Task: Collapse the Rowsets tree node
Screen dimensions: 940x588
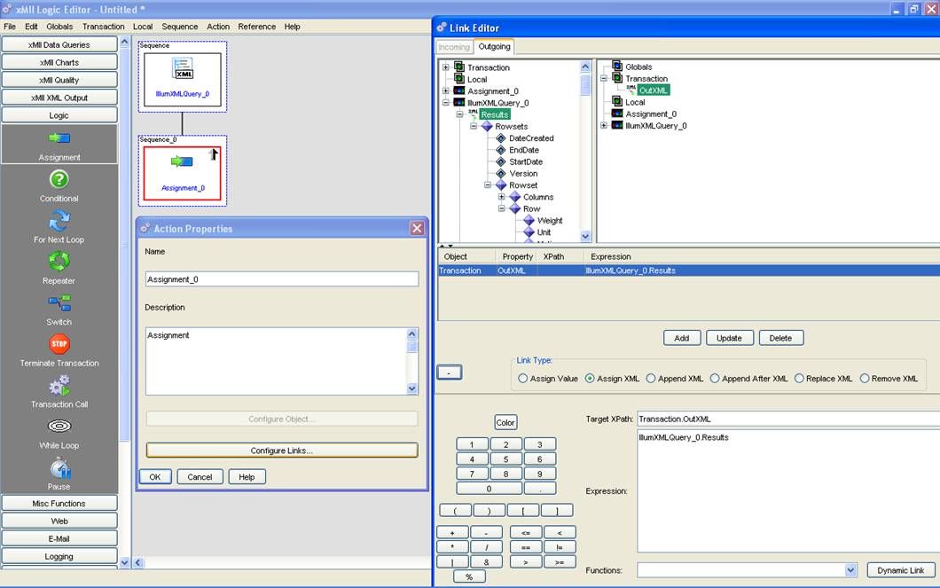Action: (x=474, y=127)
